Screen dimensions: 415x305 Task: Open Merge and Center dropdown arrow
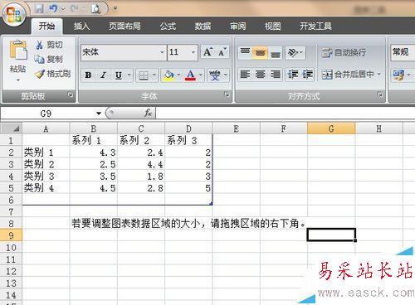click(x=379, y=75)
